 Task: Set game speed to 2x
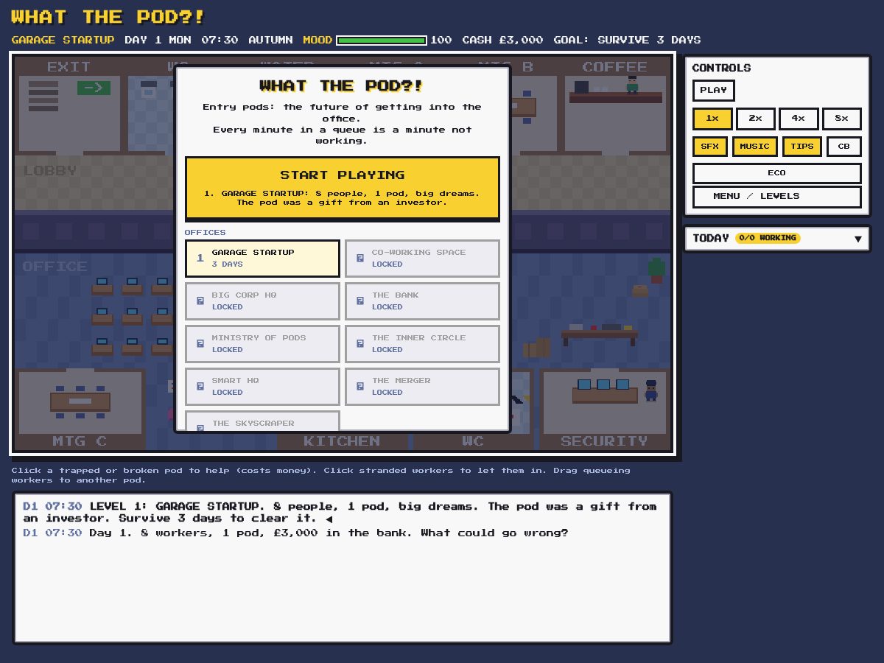pyautogui.click(x=755, y=119)
